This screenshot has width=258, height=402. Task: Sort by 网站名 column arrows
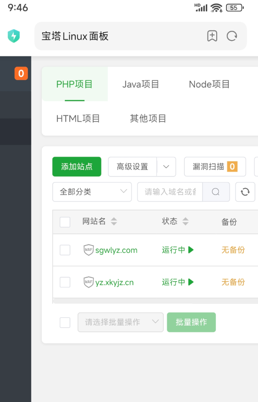click(114, 221)
